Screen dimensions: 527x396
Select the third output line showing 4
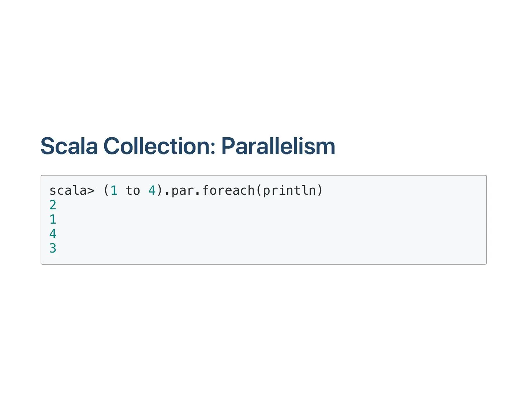[x=53, y=234]
